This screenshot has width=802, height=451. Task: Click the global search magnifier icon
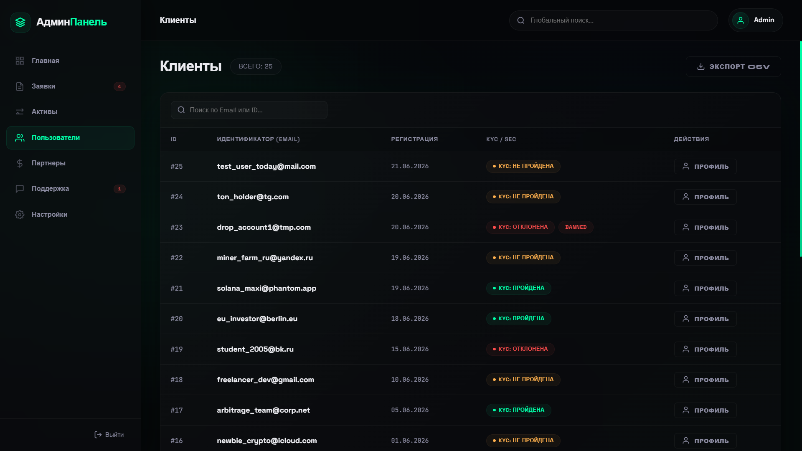tap(521, 20)
